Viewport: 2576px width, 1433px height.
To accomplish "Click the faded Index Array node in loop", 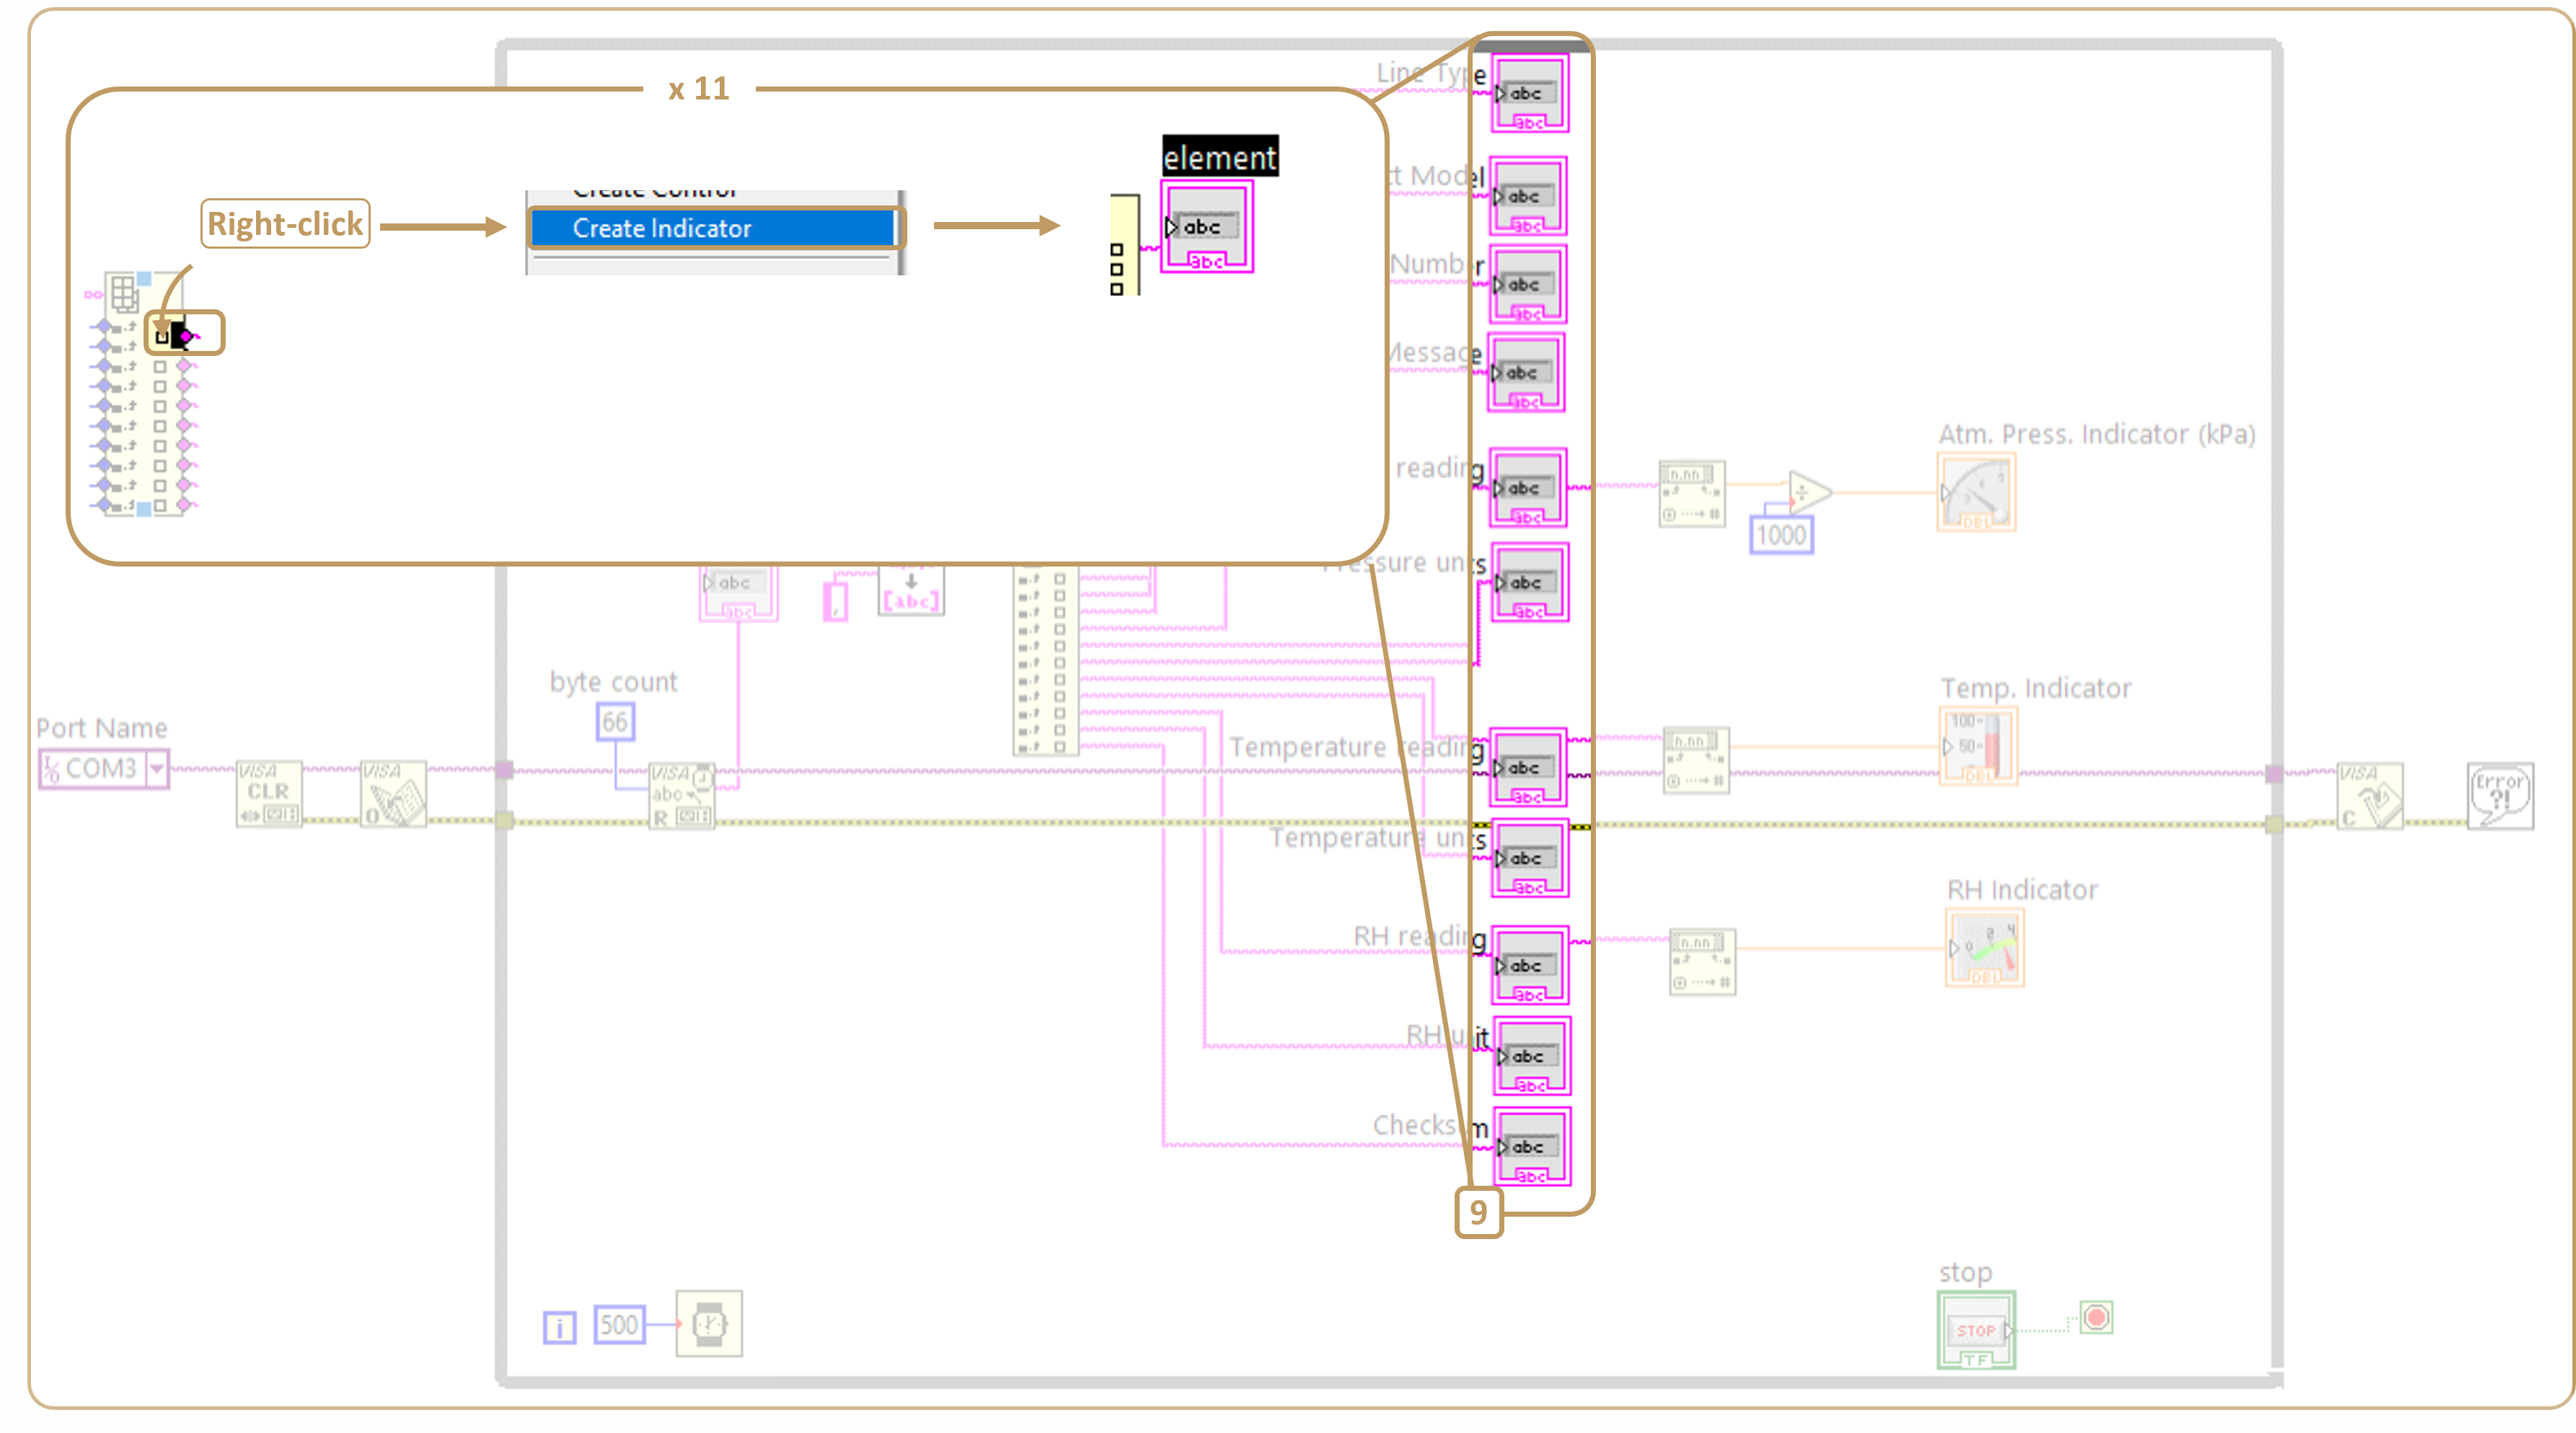I will click(x=1046, y=660).
